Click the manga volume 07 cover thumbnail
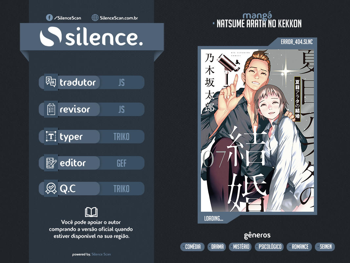This screenshot has width=350, height=263. point(257,131)
